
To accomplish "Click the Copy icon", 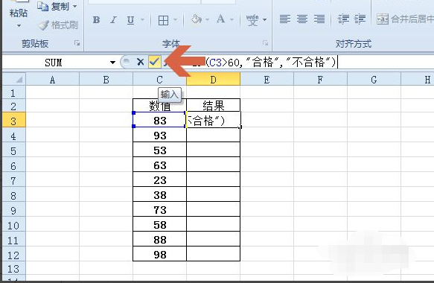I will click(x=43, y=7).
